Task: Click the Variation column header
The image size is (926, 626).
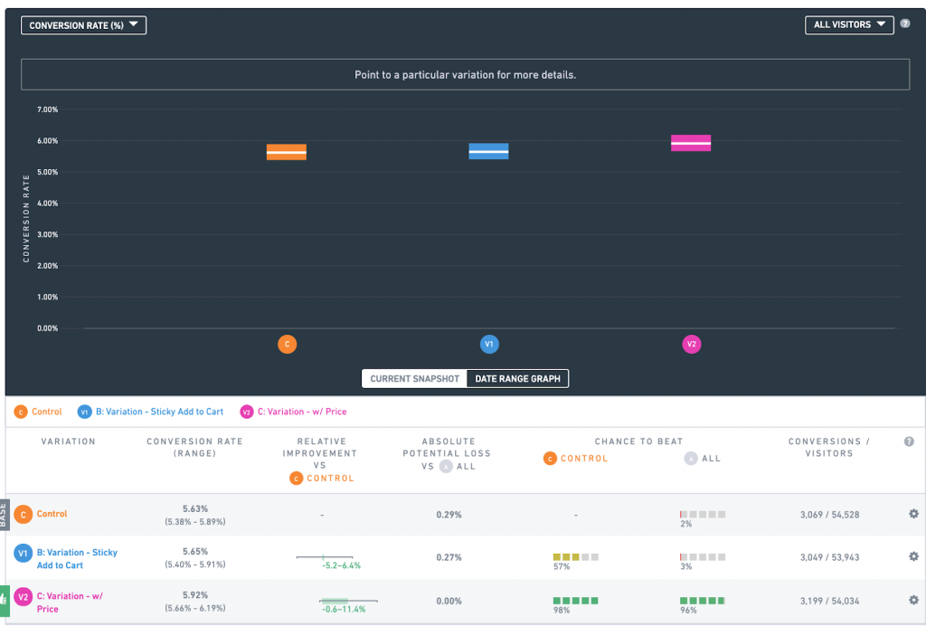Action: (x=68, y=441)
